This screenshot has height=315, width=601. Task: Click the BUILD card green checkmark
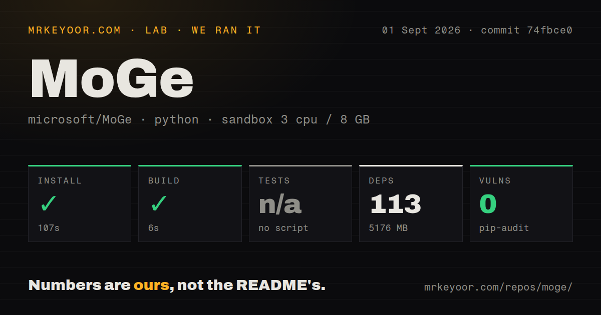coord(159,204)
